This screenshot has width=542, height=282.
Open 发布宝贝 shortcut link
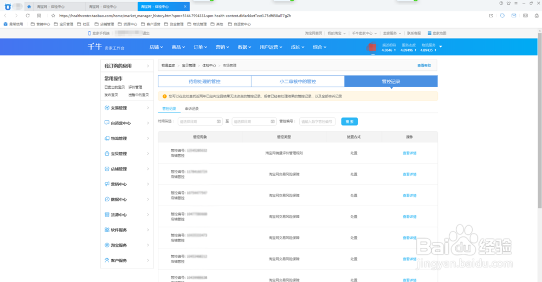coord(111,95)
